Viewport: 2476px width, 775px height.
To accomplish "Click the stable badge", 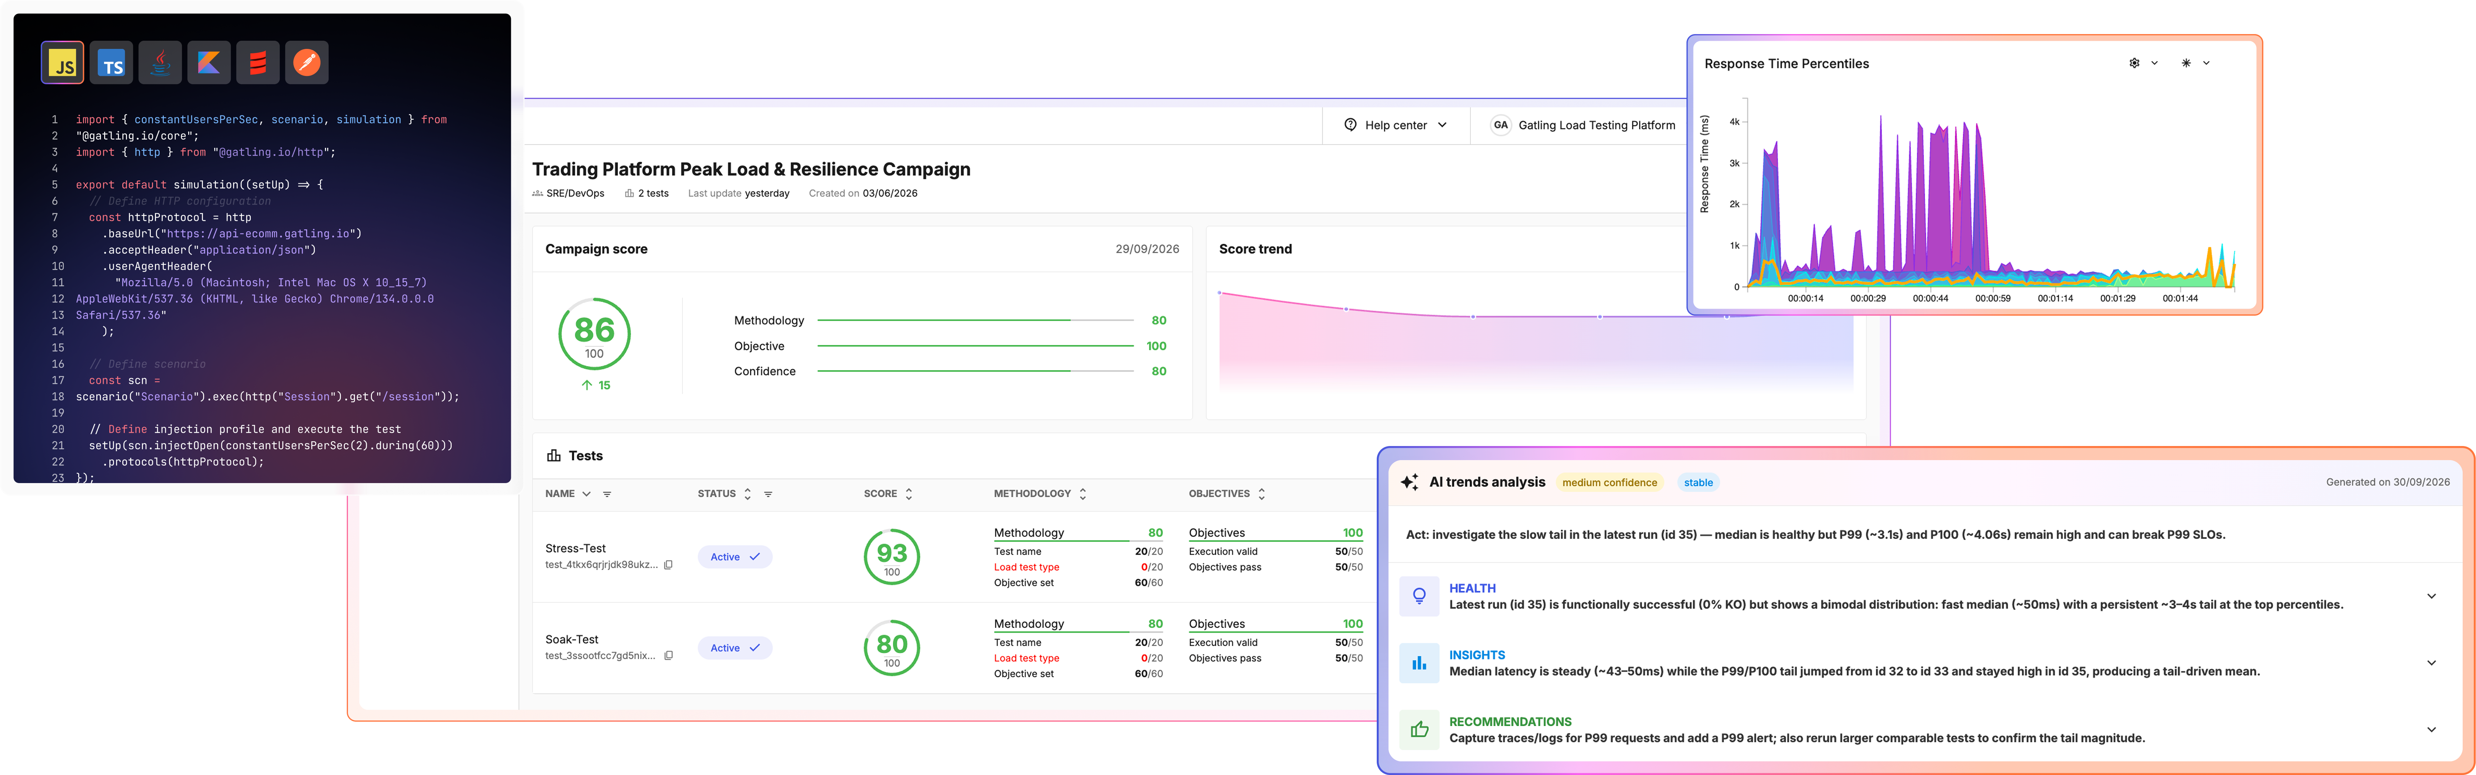I will (1698, 483).
